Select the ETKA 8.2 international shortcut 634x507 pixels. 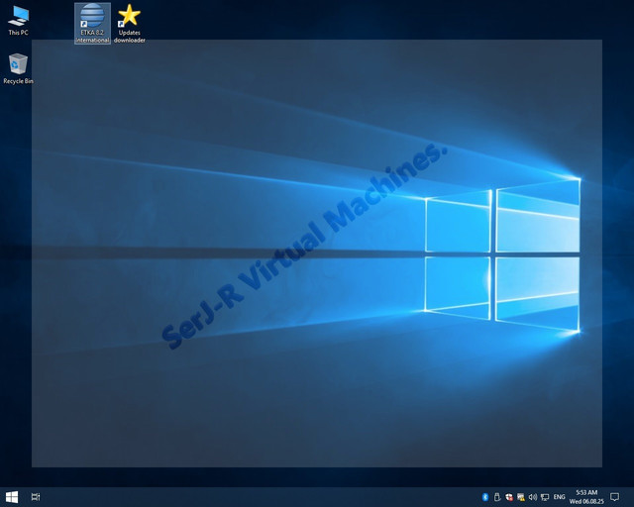[x=92, y=24]
